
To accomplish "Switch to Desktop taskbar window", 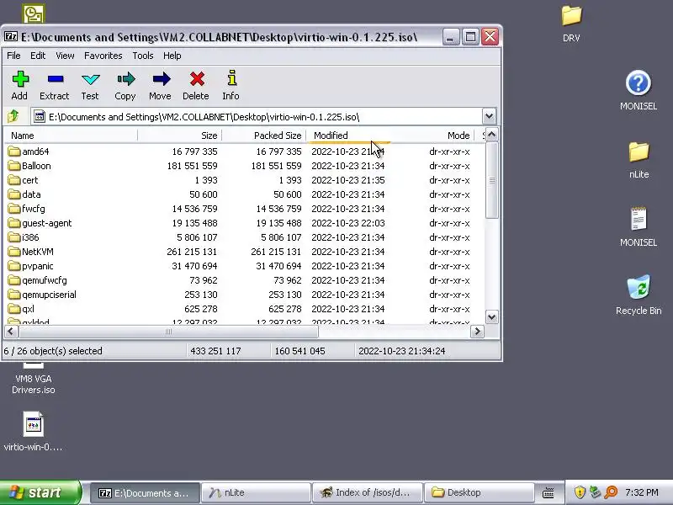I will pos(479,492).
